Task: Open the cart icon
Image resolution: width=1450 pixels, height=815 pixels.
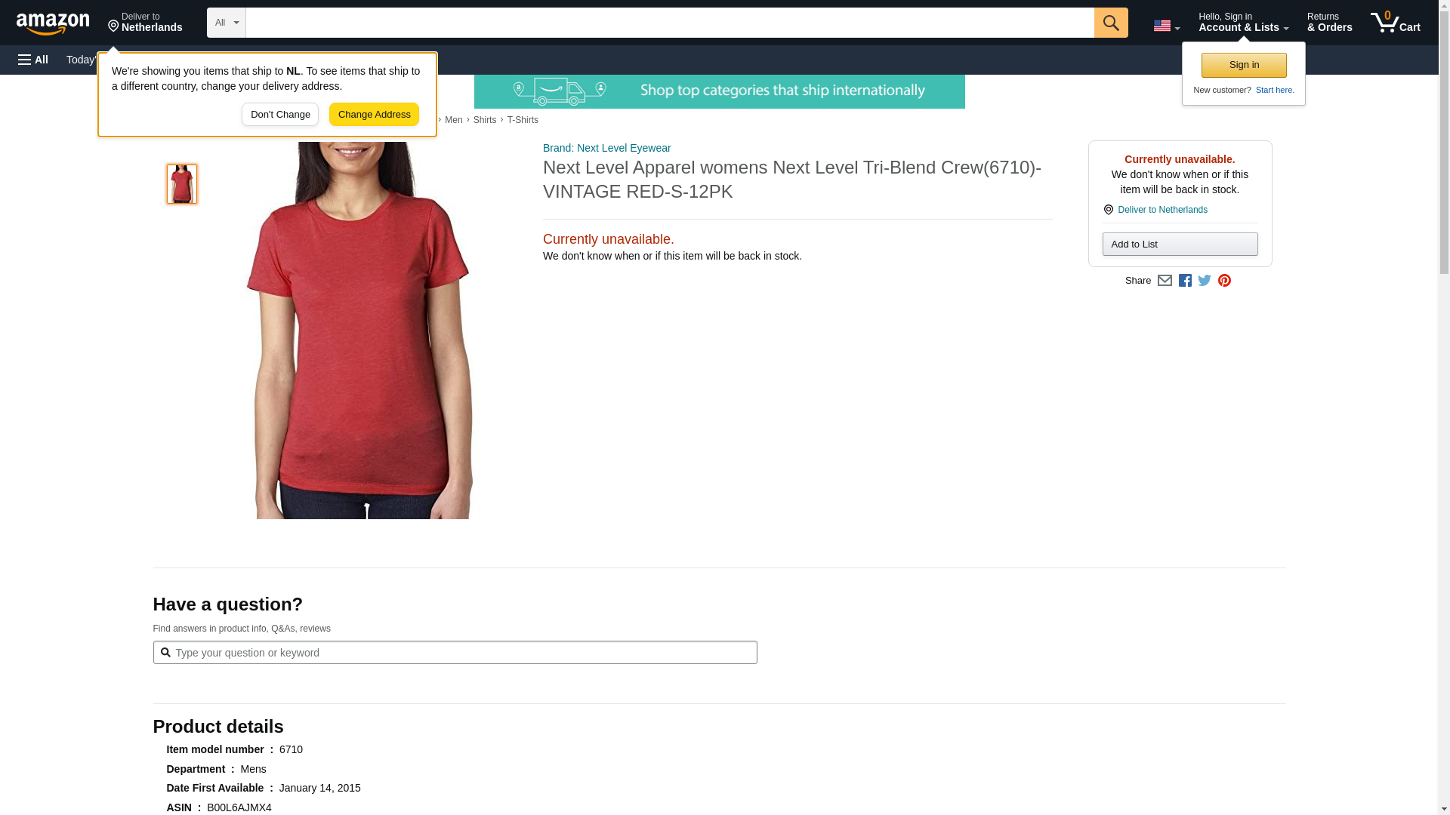Action: pyautogui.click(x=1396, y=23)
